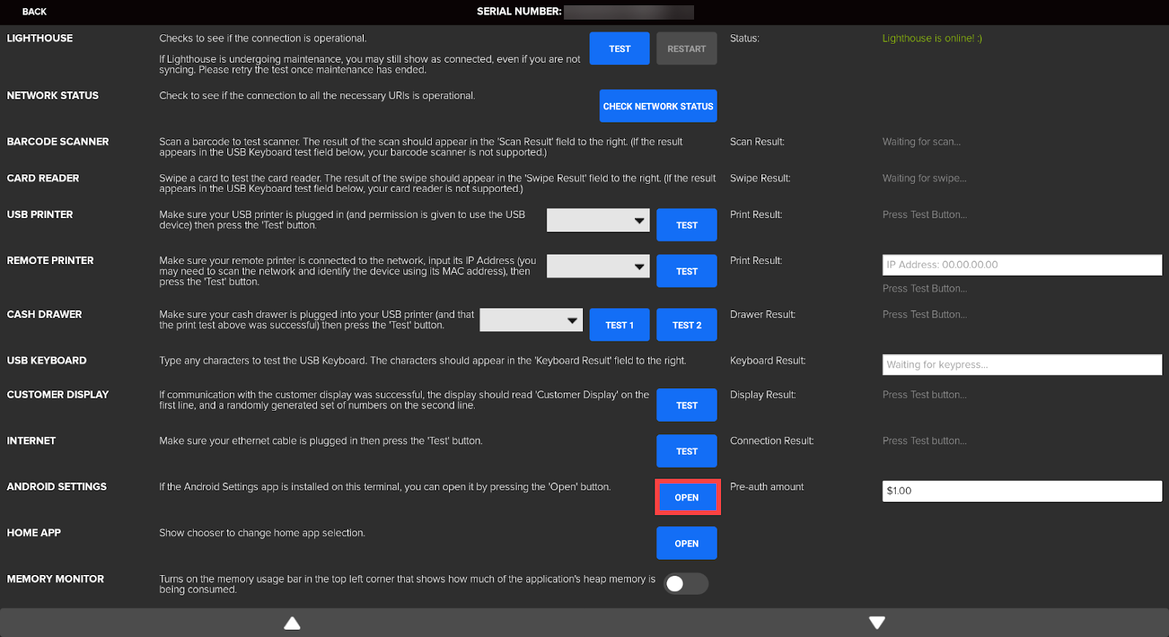This screenshot has height=637, width=1169.
Task: Test the customer display
Action: click(x=686, y=406)
